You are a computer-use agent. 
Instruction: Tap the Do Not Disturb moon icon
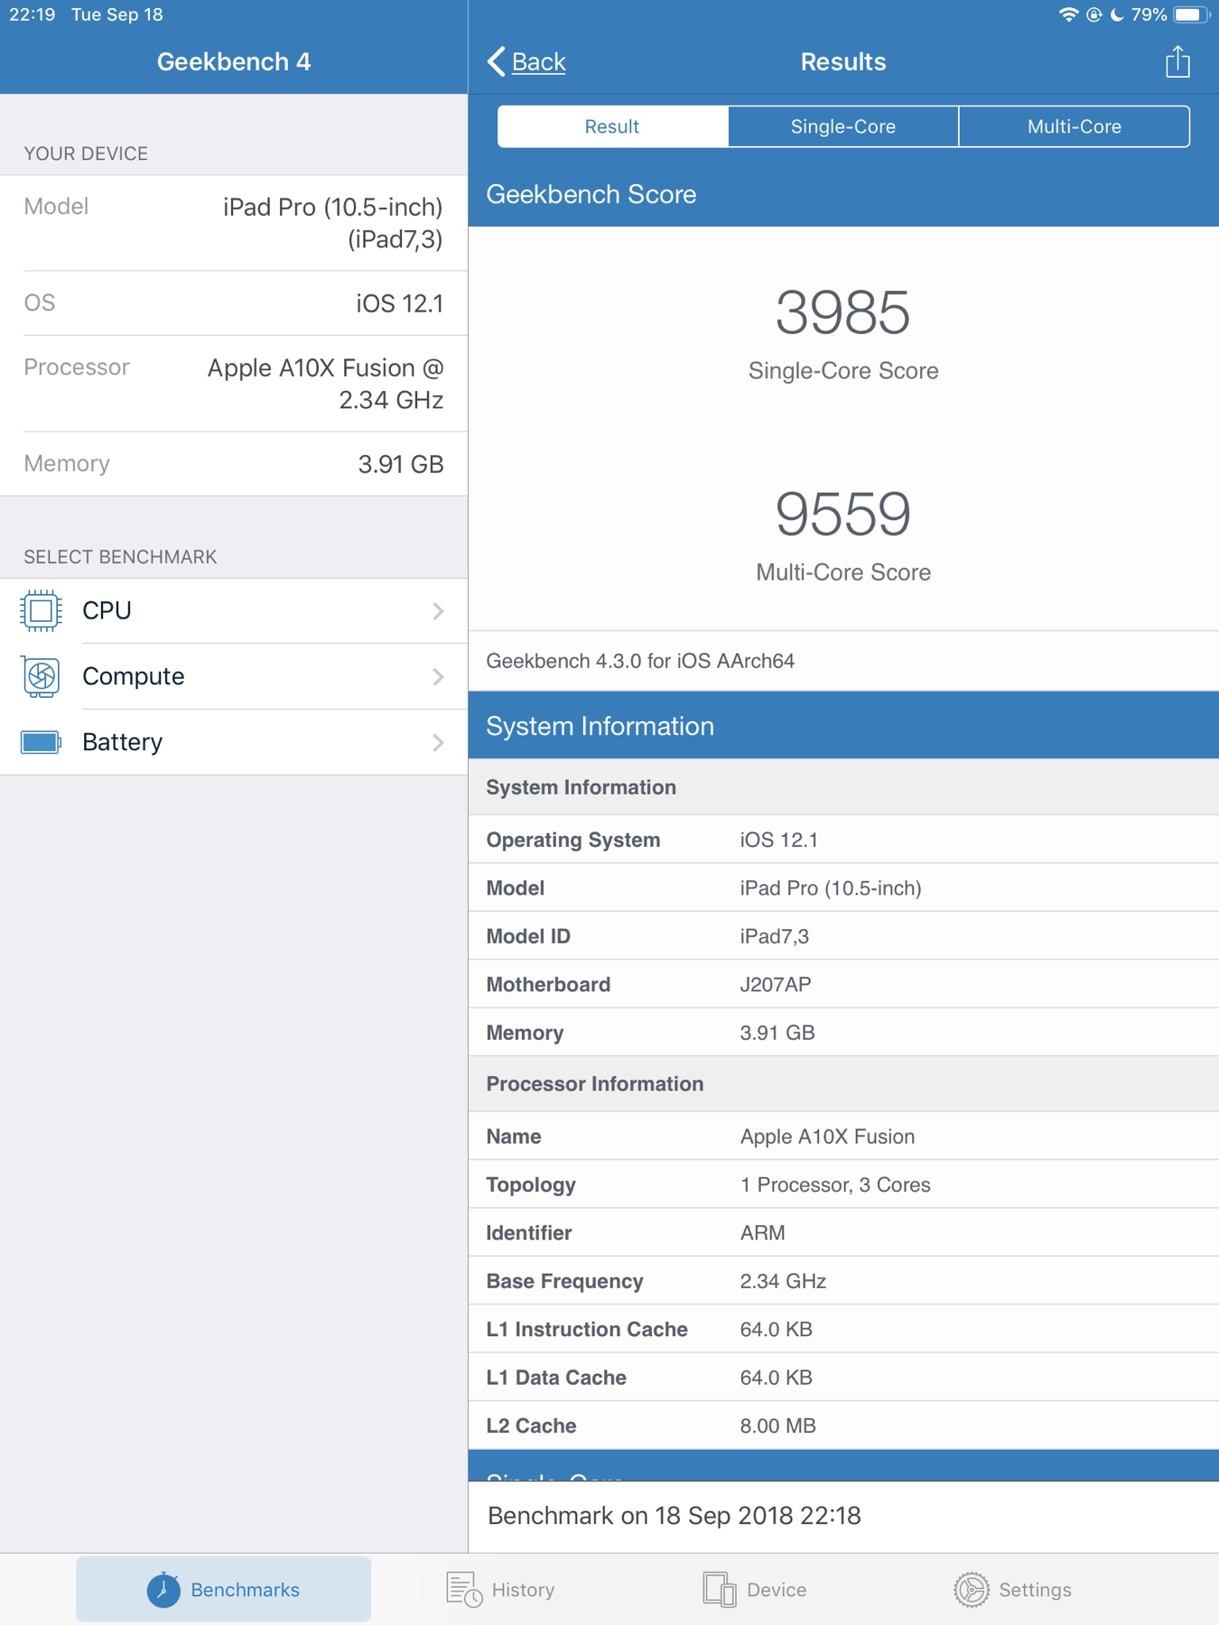tap(1117, 14)
